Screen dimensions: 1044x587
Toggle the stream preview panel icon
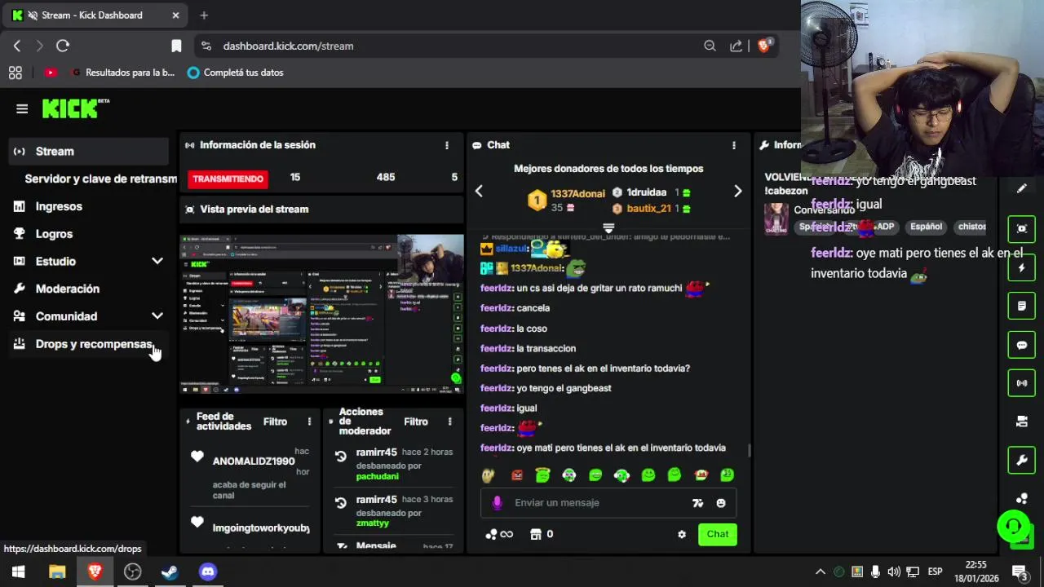click(1021, 229)
